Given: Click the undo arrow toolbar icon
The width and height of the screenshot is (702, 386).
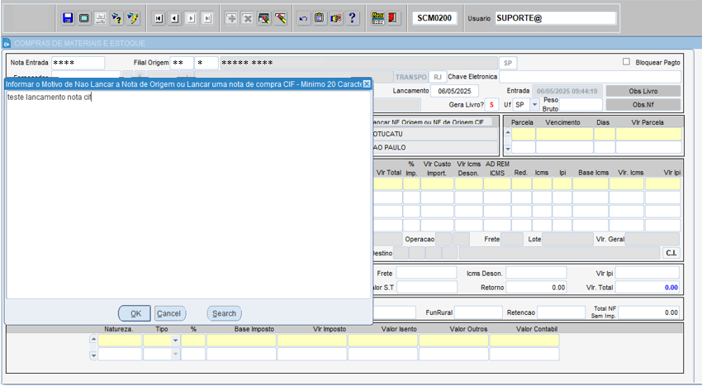Looking at the screenshot, I should 303,17.
